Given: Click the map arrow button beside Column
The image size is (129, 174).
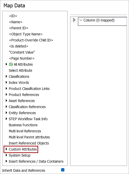Looking at the screenshot, I should (74, 20).
